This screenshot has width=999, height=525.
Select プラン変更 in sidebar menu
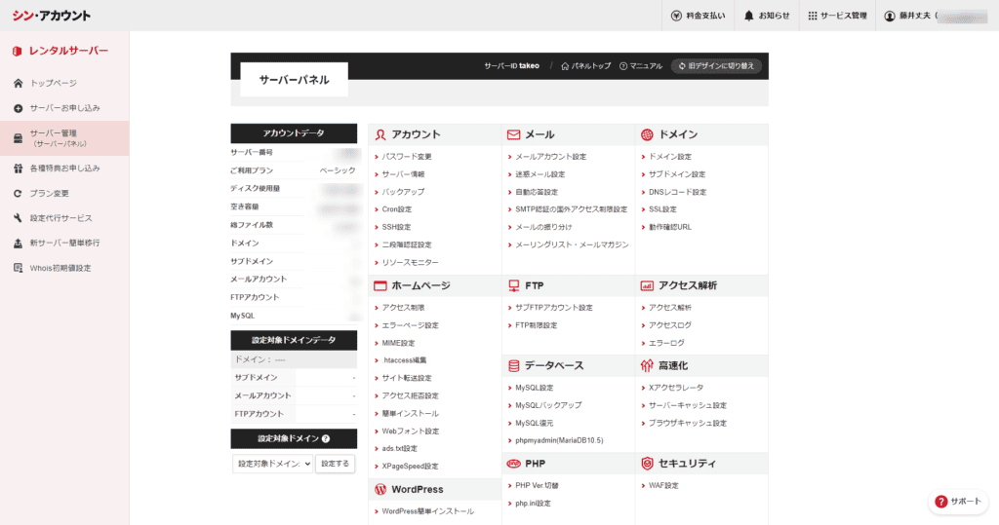coord(49,194)
